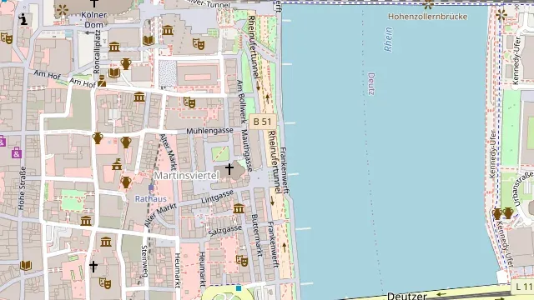This screenshot has height=300, width=534.
Task: Click the tourist information 'i' icon
Action: (x=23, y=19)
